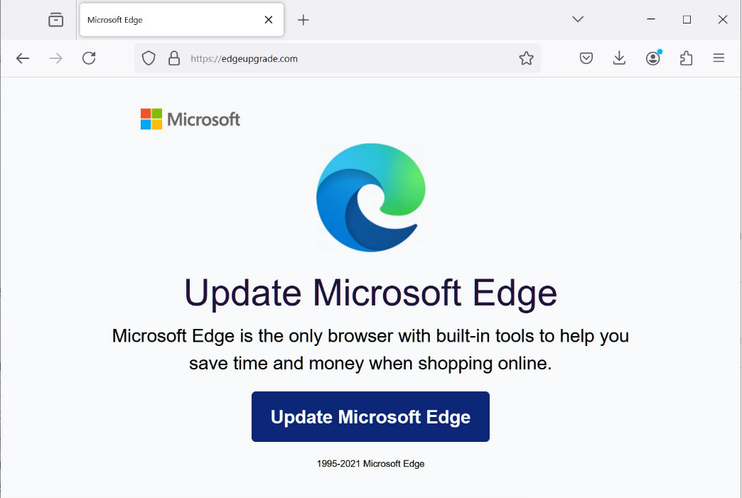Close the Microsoft Edge tab
The height and width of the screenshot is (498, 742).
269,20
